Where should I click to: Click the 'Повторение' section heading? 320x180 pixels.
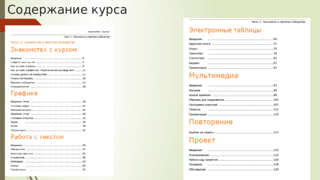(211, 122)
